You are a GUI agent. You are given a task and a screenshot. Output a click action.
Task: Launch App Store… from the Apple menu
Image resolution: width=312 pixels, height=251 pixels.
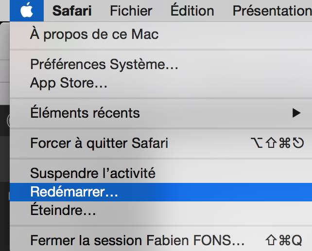69,82
